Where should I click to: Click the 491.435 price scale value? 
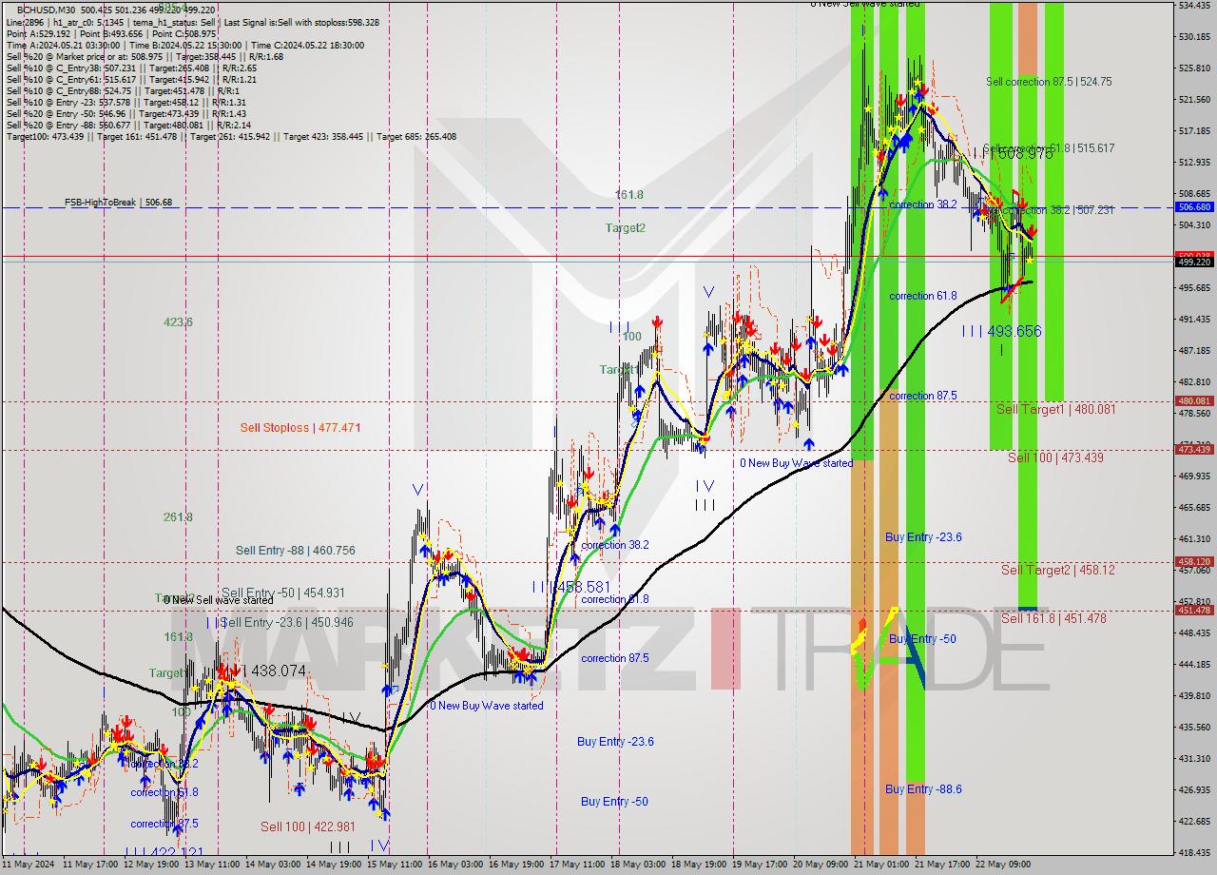[x=1194, y=319]
